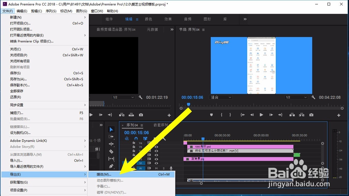Step forward one frame in Program monitor
349x196 pixels.
[x=271, y=115]
